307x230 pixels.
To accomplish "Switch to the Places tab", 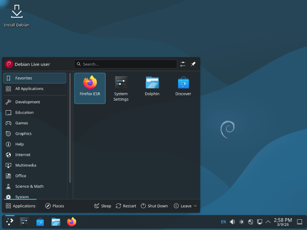I will coord(54,206).
